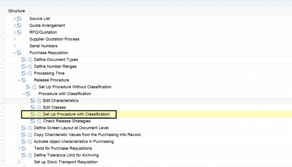Tick the checkbox beside Set Up Procedure with Classification
The image size is (292, 167).
click(x=2, y=114)
